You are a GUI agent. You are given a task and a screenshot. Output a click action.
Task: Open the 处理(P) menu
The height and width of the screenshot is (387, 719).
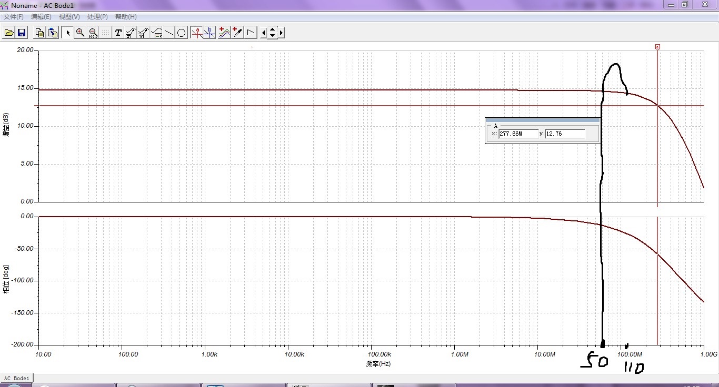(x=97, y=17)
